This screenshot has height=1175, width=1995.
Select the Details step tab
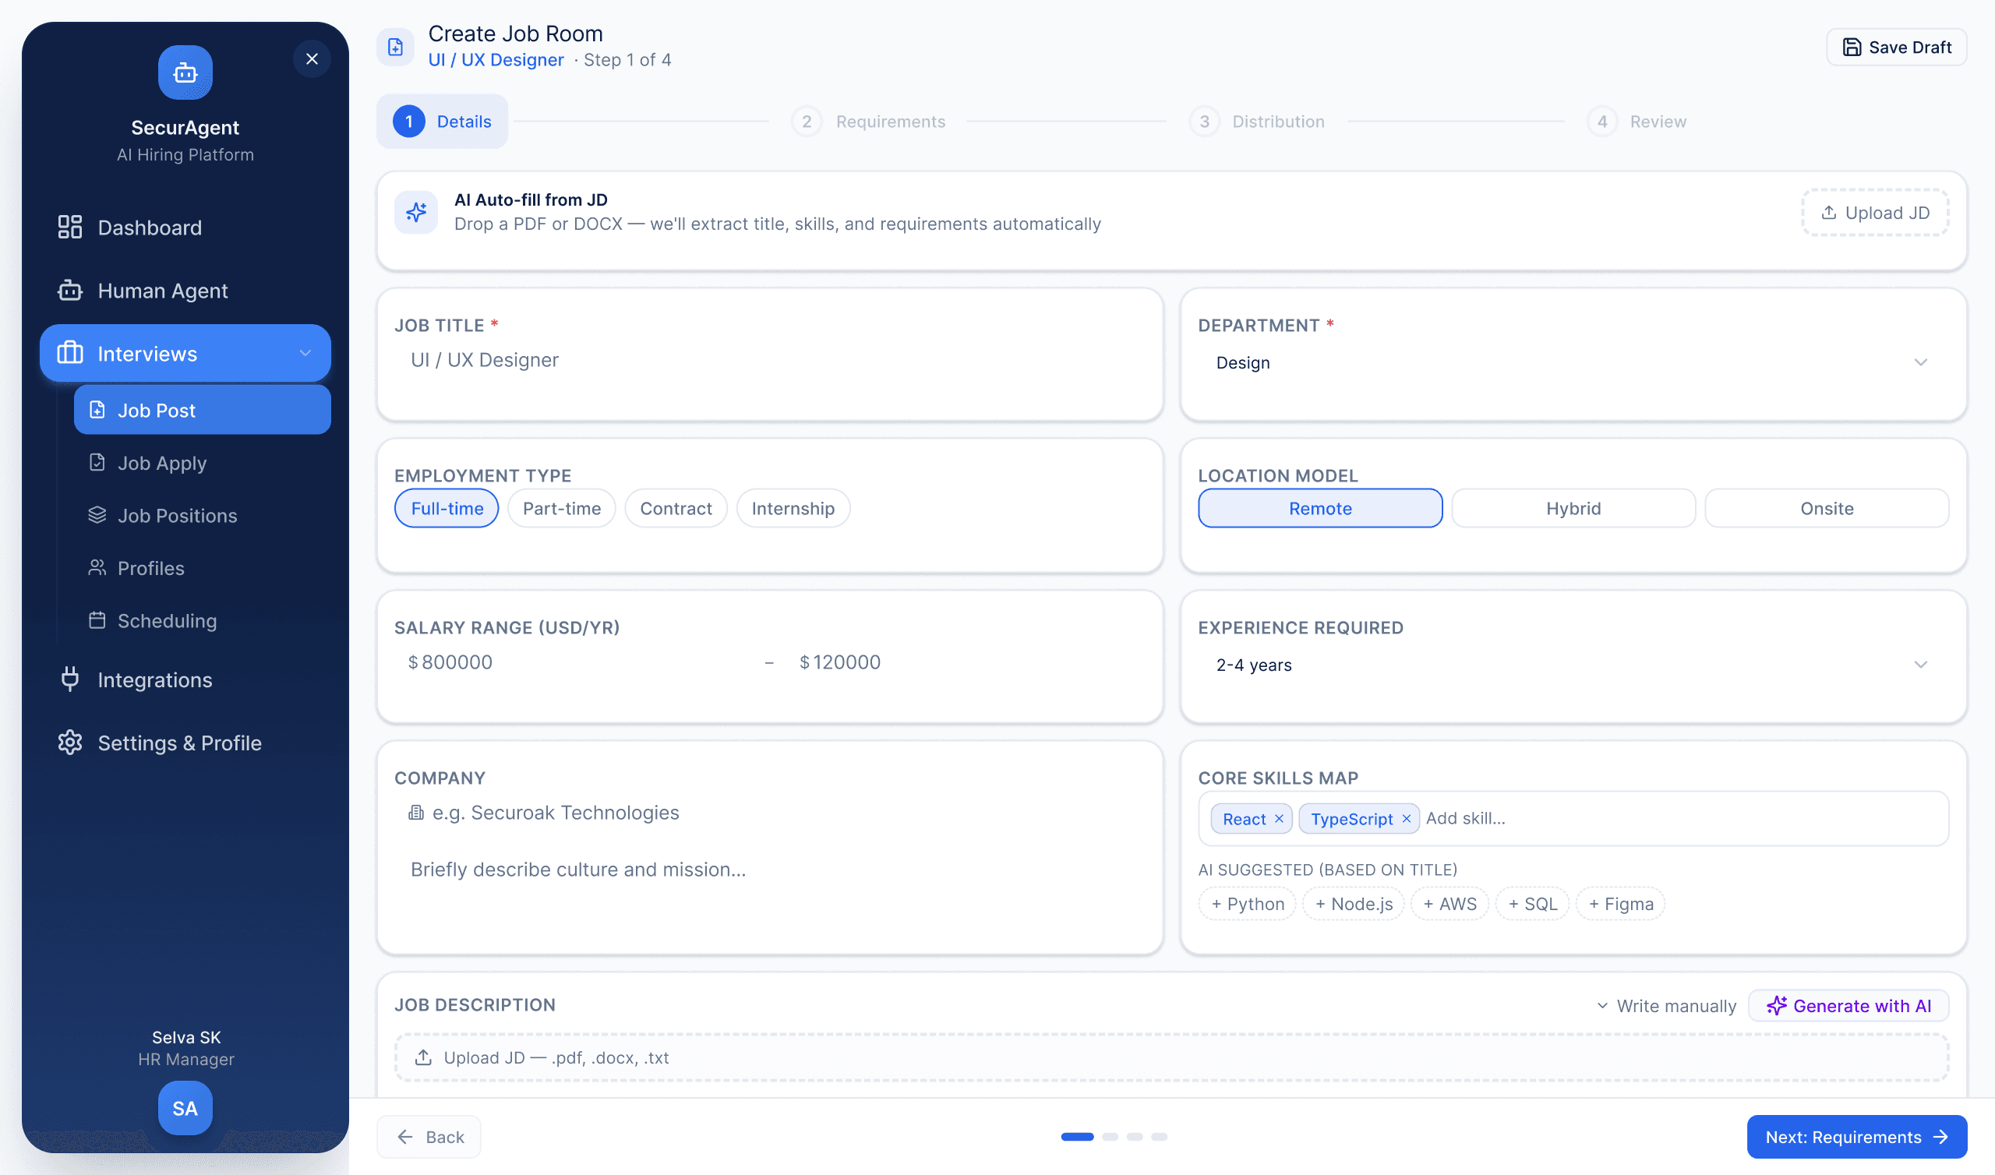[x=443, y=121]
